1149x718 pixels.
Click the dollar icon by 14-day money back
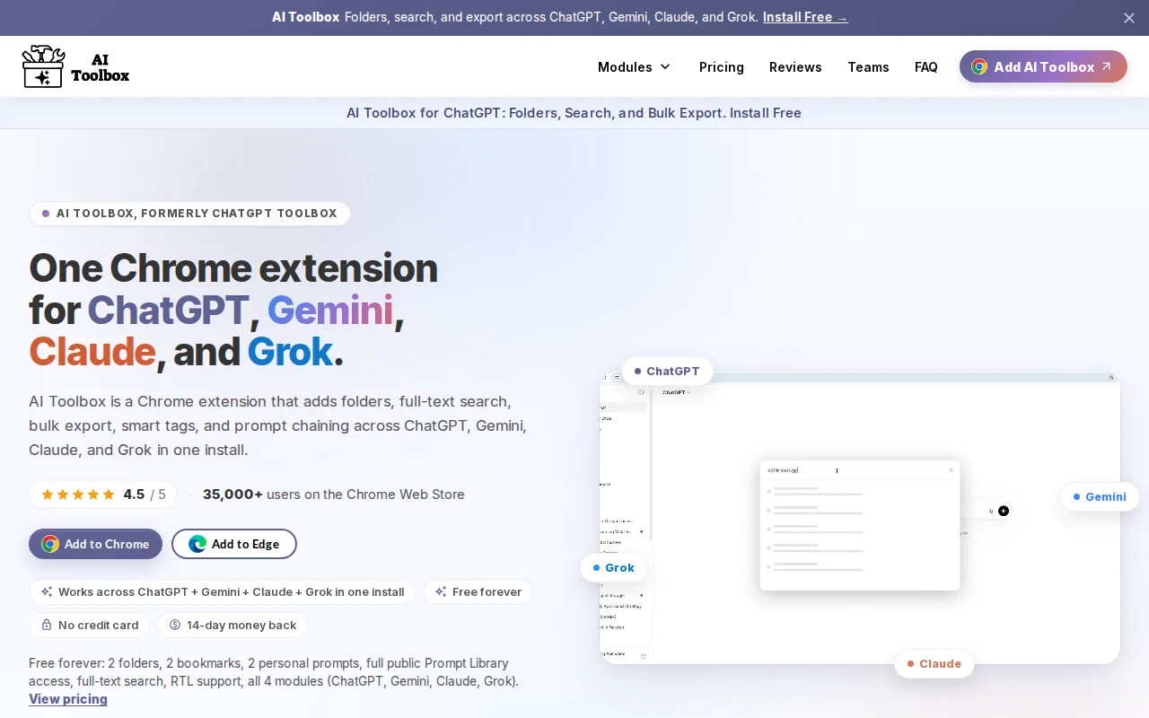(x=175, y=625)
